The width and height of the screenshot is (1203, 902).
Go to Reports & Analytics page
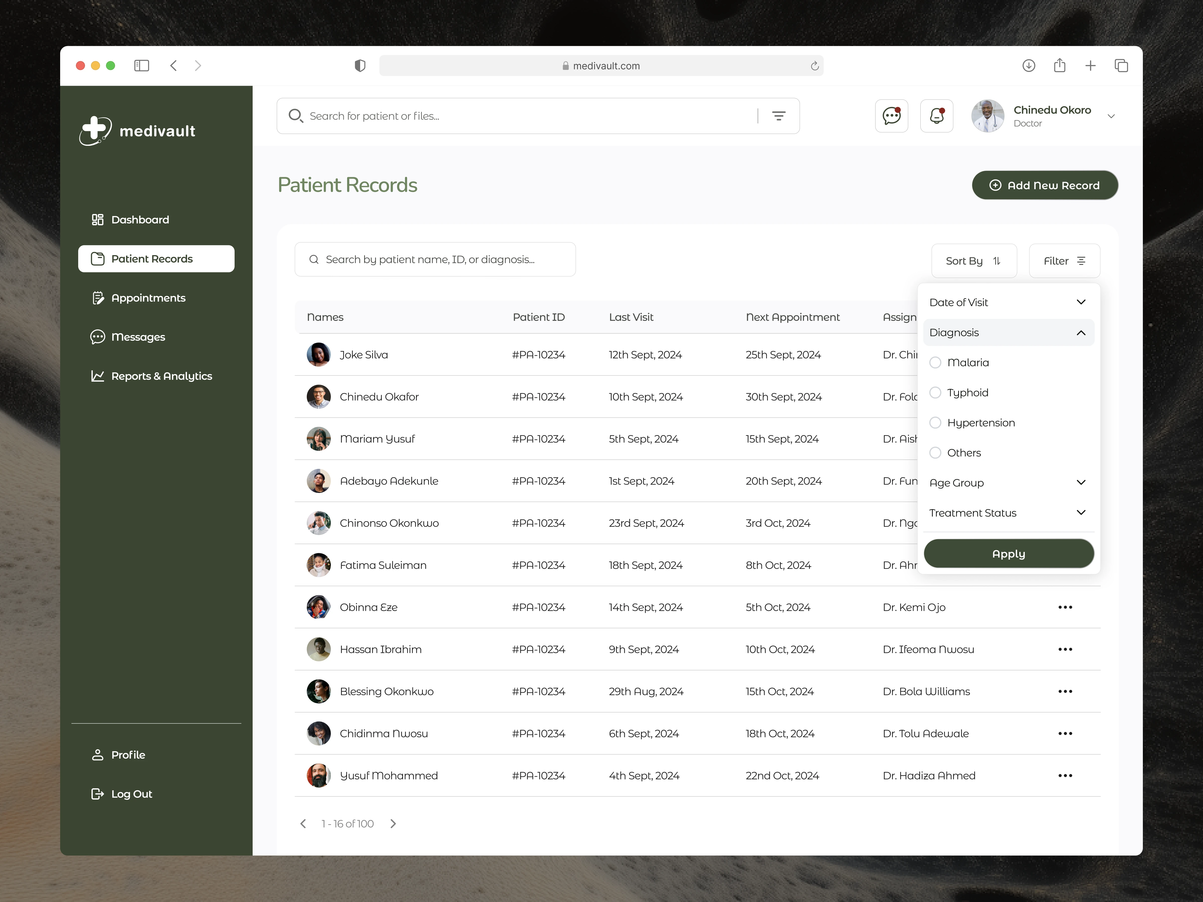point(161,376)
